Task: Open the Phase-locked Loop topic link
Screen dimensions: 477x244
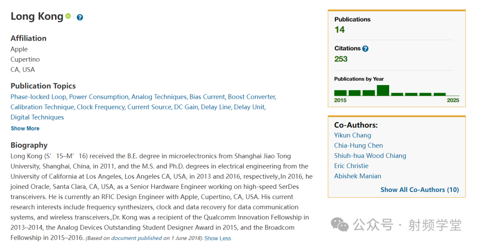Action: [38, 97]
